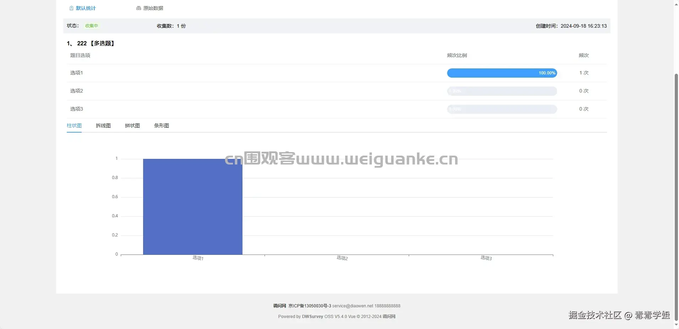Click the 频次比例 column header
The image size is (679, 329).
coord(457,55)
